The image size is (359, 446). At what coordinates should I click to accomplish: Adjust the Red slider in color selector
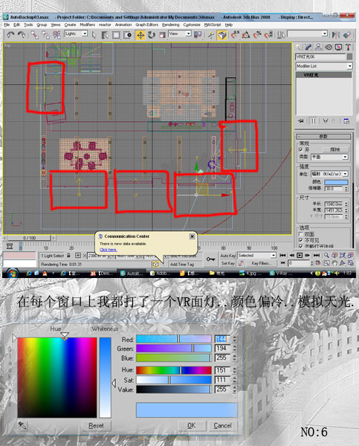pos(173,339)
